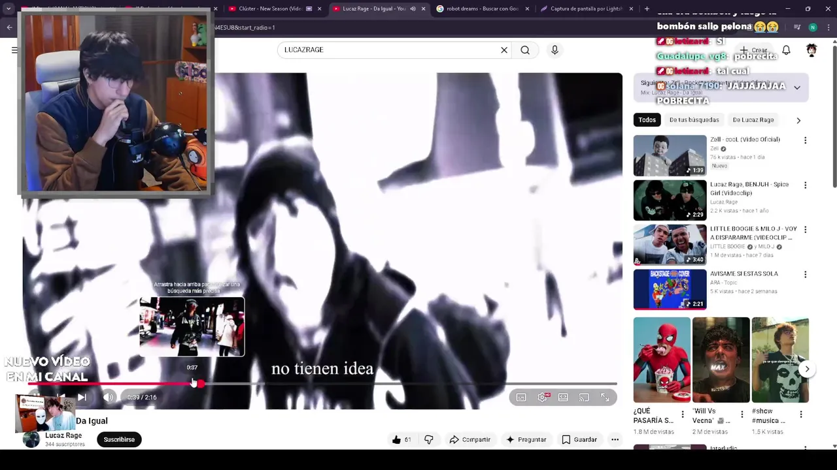837x470 pixels.
Task: Mute audio on Lucaz Rage tab
Action: tap(413, 8)
